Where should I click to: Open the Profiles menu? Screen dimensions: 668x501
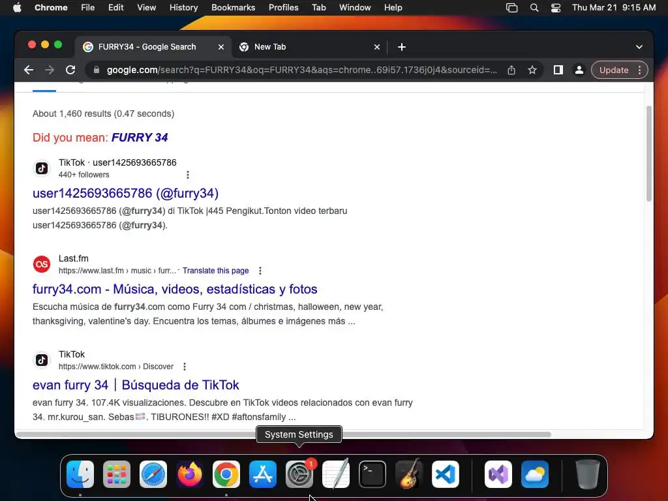tap(283, 8)
